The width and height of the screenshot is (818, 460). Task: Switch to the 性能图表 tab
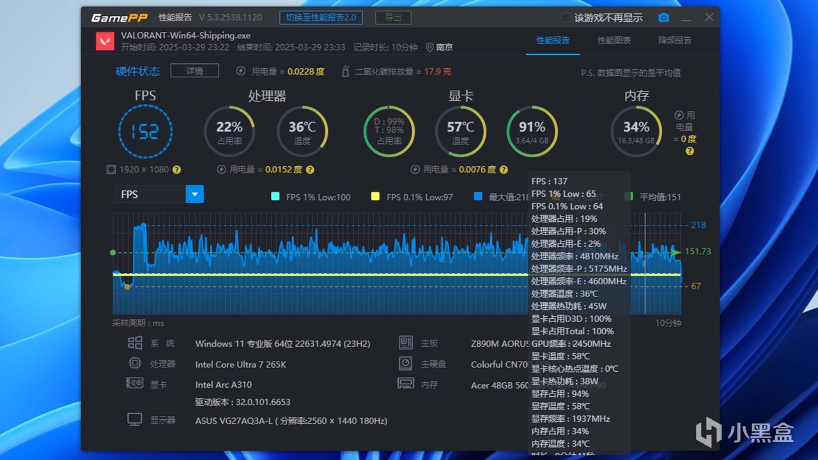click(x=614, y=40)
